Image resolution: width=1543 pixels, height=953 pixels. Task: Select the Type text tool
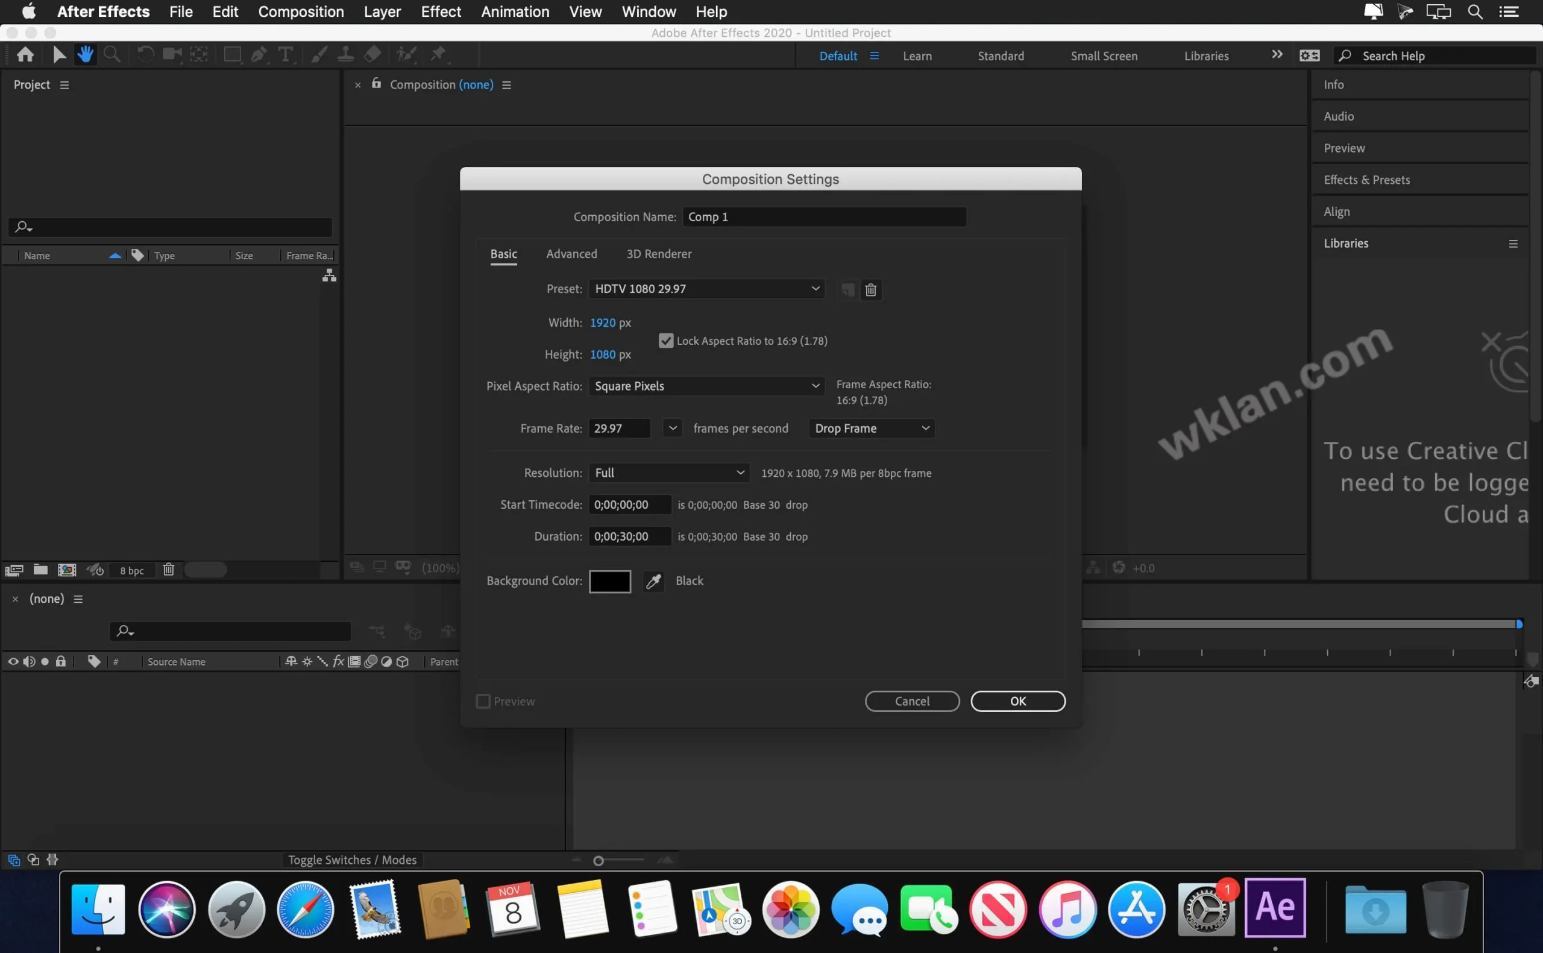point(286,54)
